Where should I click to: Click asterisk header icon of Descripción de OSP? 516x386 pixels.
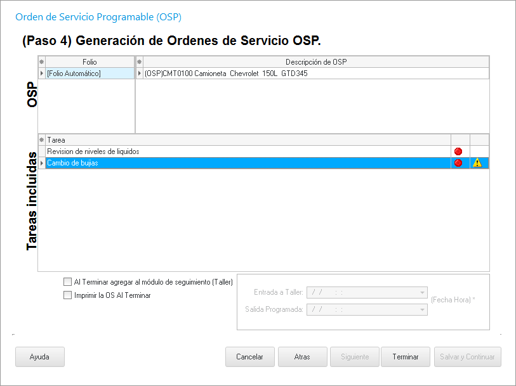click(140, 62)
